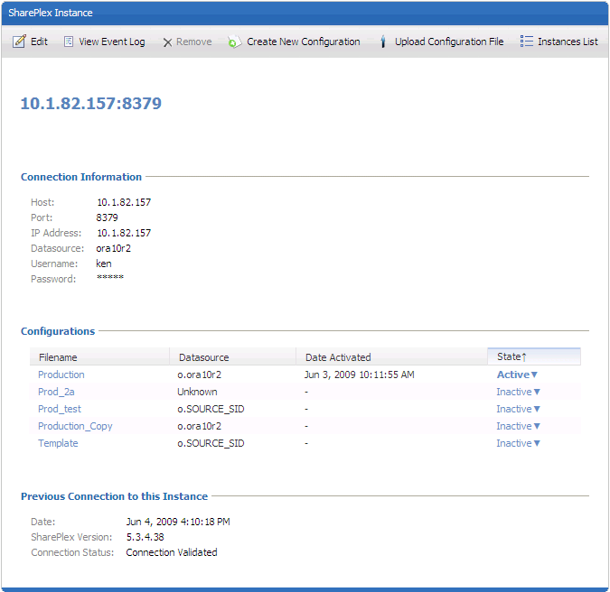
Task: Click the Remove X icon
Action: (167, 42)
